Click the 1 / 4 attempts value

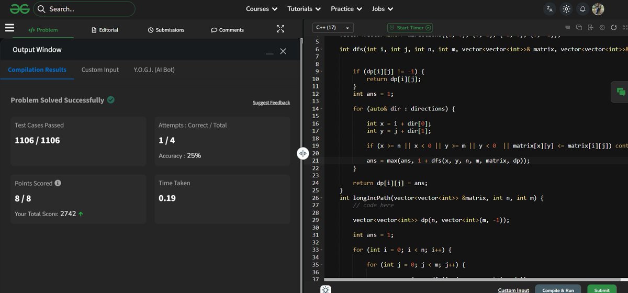point(167,140)
